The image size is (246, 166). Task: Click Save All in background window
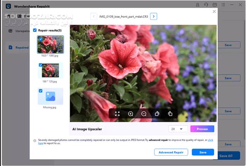226,156
